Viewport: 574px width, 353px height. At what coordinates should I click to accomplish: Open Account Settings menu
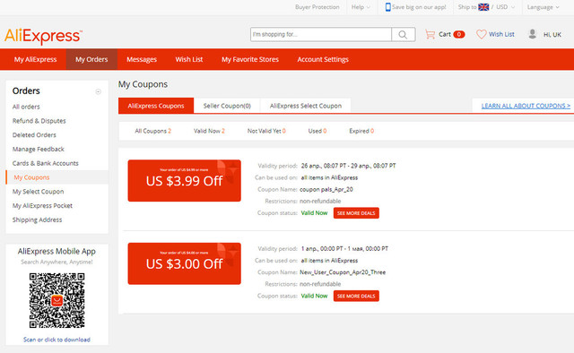(323, 59)
